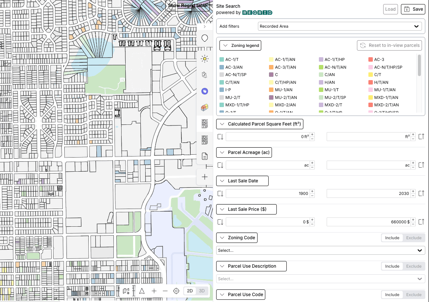429x302 pixels.
Task: Open the sun lighting settings
Action: [x=205, y=59]
